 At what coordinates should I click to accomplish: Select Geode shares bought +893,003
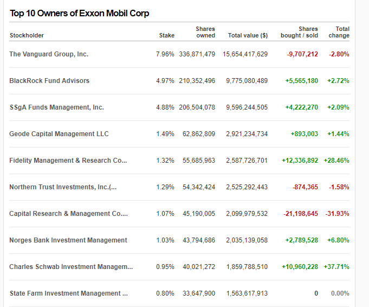click(x=305, y=134)
